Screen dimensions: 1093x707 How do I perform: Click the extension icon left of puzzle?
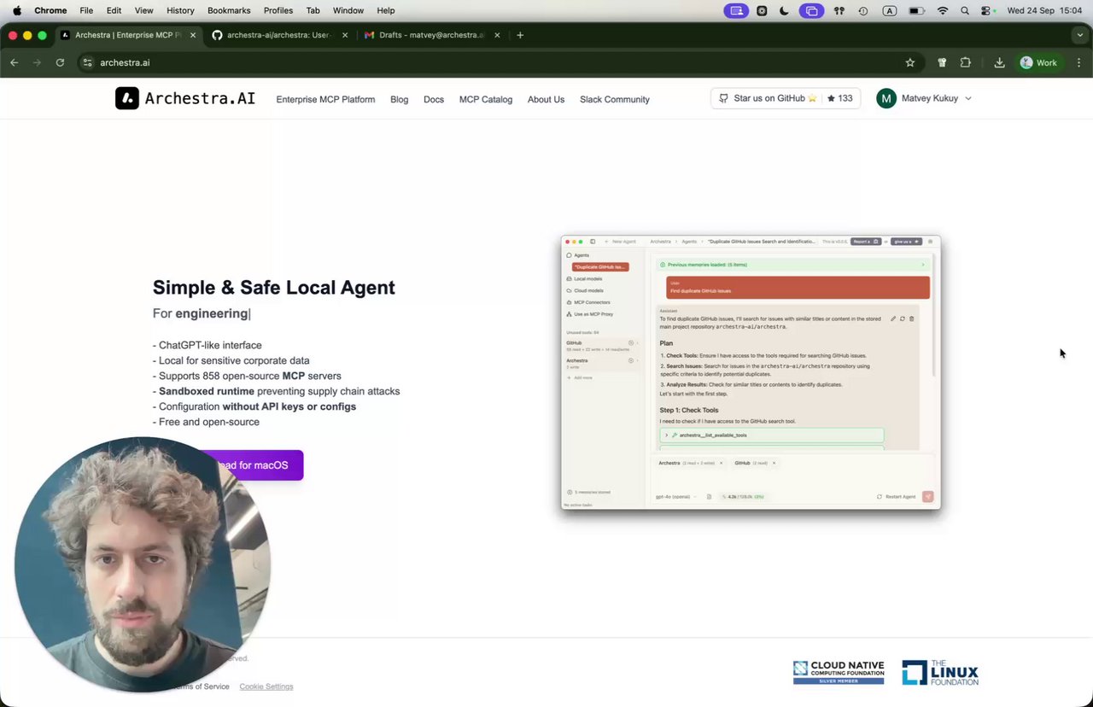pyautogui.click(x=943, y=62)
